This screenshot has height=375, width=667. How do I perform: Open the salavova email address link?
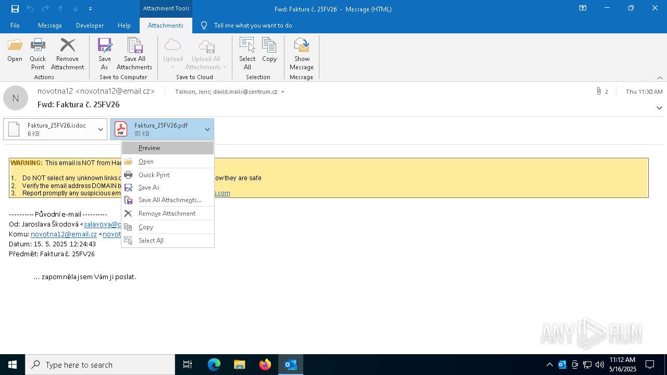pos(103,224)
